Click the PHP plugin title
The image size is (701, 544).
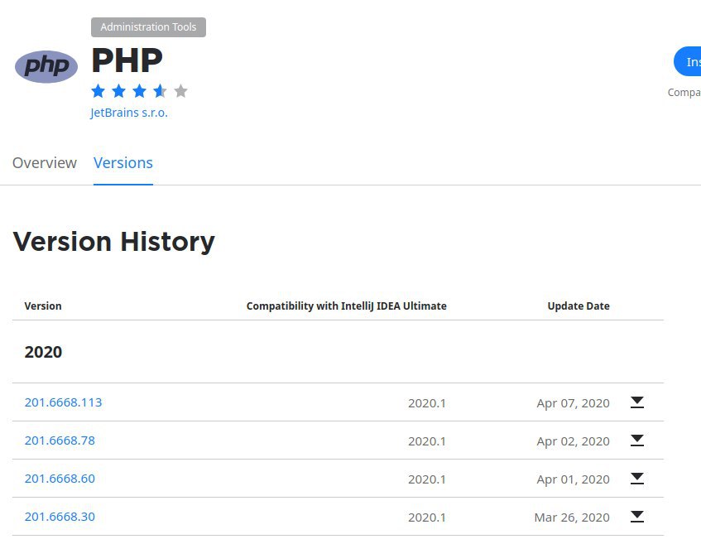127,60
